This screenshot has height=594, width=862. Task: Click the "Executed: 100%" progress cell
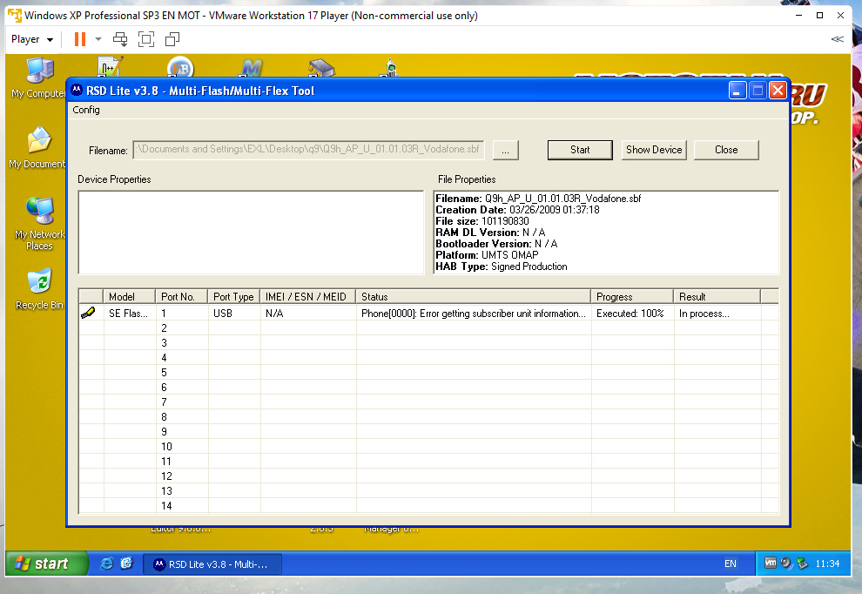coord(630,314)
